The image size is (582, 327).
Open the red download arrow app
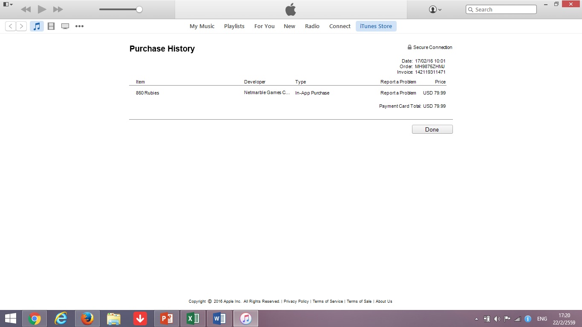[x=140, y=318]
